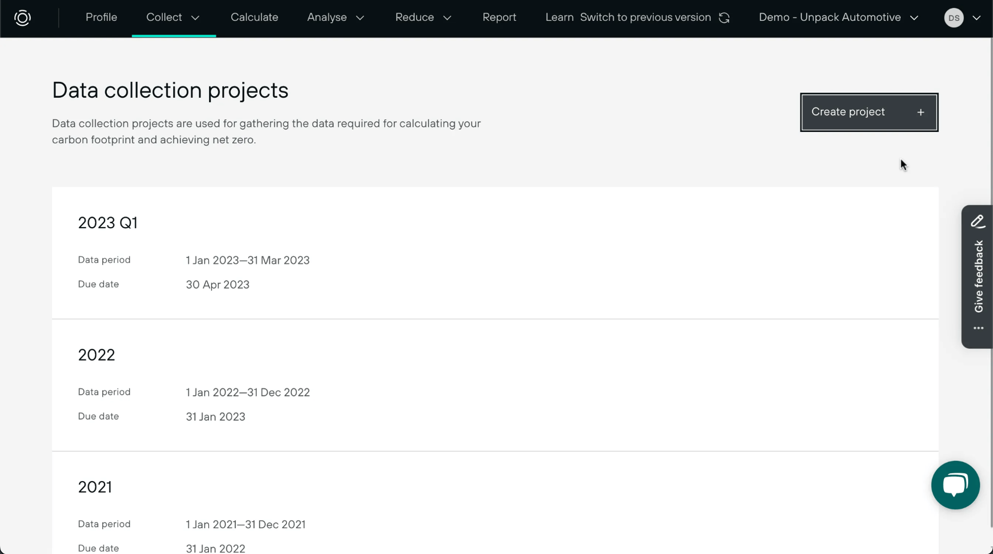Screen dimensions: 993x554
Task: Click the mouse cursor arrow area near Create project
Action: point(904,164)
